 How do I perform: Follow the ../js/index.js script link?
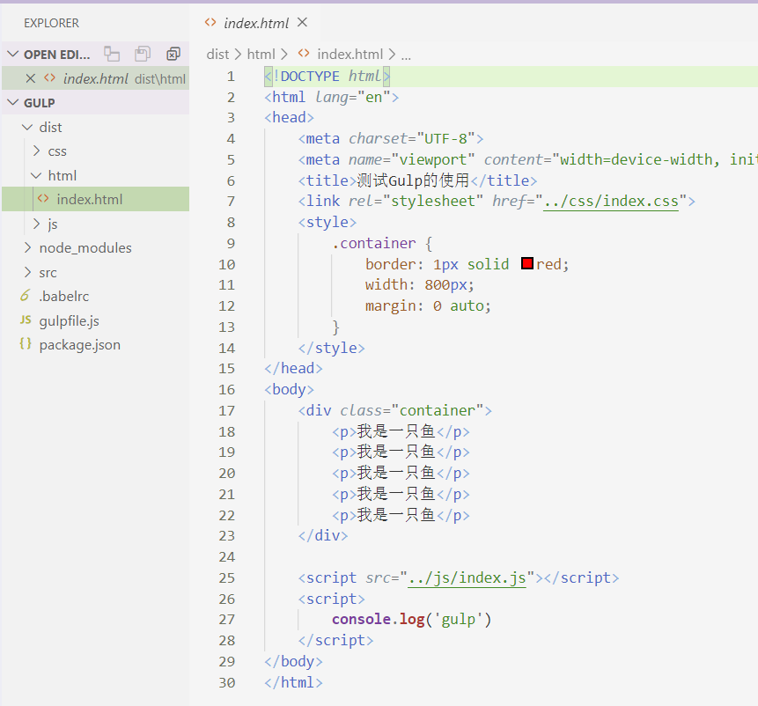pyautogui.click(x=467, y=578)
